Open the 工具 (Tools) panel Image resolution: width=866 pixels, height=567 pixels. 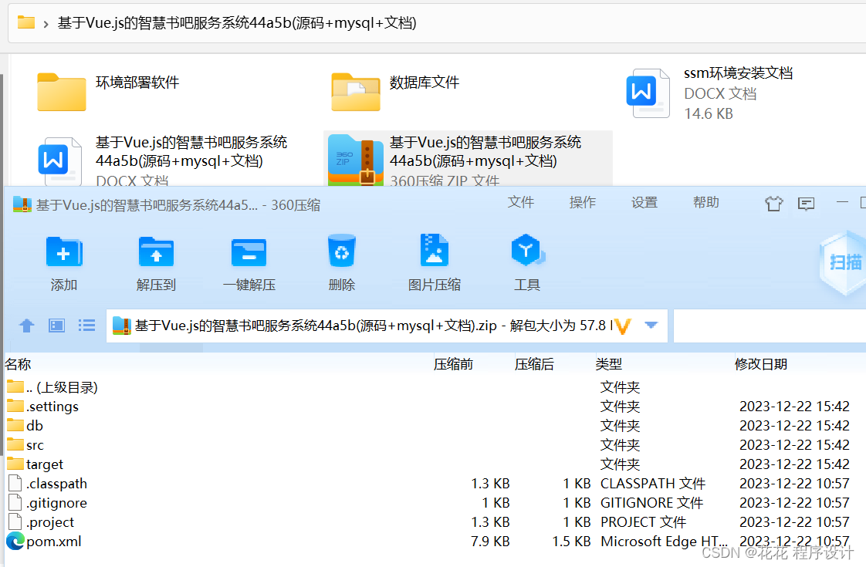pos(527,262)
